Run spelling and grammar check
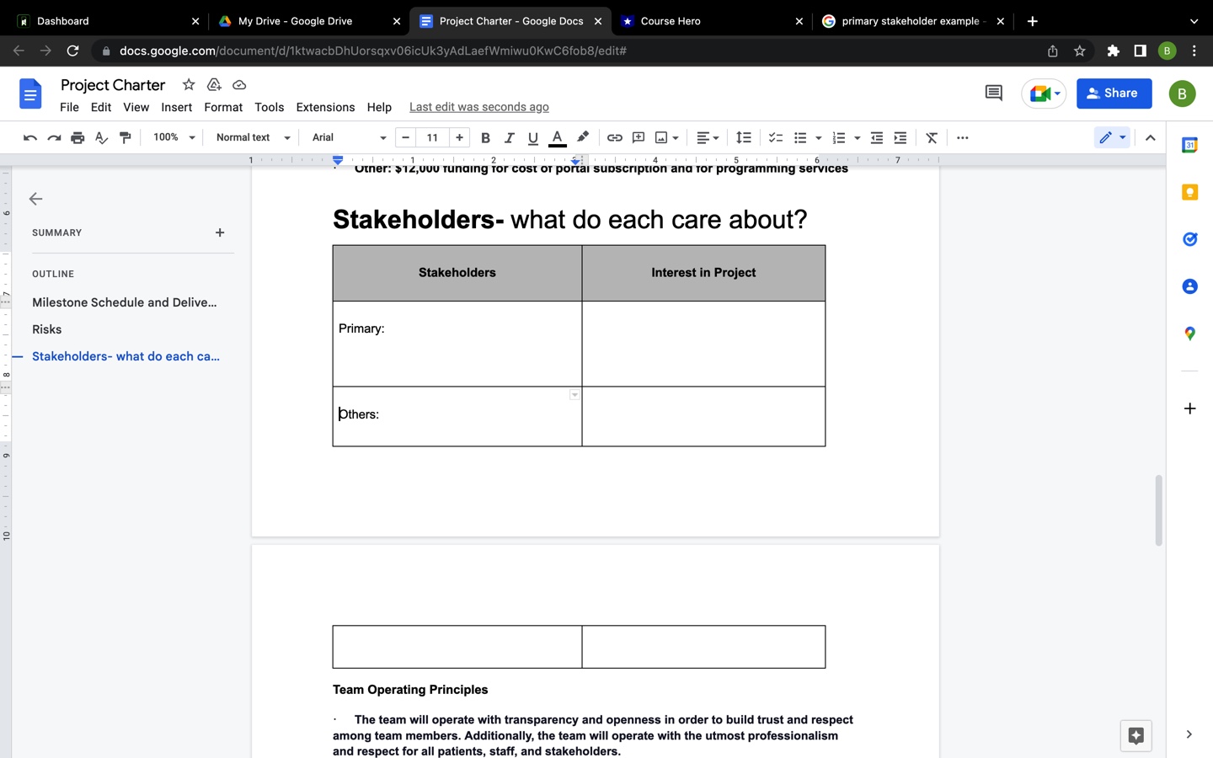 click(101, 137)
